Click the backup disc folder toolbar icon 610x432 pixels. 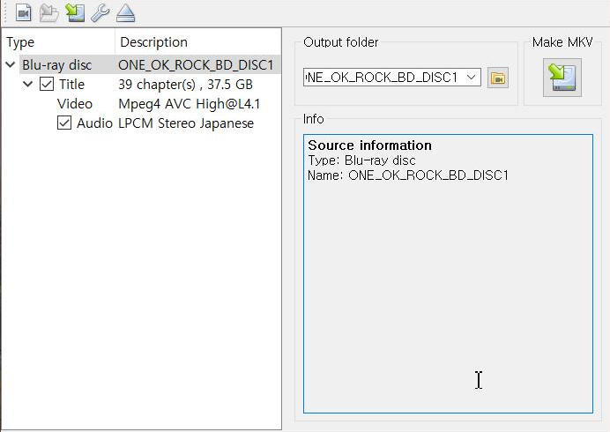coord(49,13)
